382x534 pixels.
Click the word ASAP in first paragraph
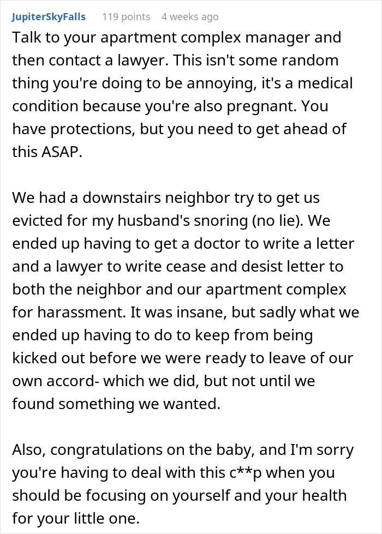(x=61, y=152)
